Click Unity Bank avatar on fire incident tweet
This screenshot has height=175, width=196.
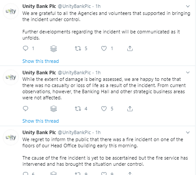11,137
